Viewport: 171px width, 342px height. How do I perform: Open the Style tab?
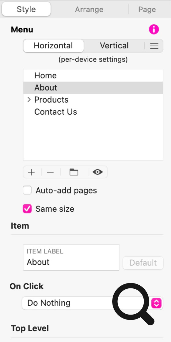(x=26, y=9)
